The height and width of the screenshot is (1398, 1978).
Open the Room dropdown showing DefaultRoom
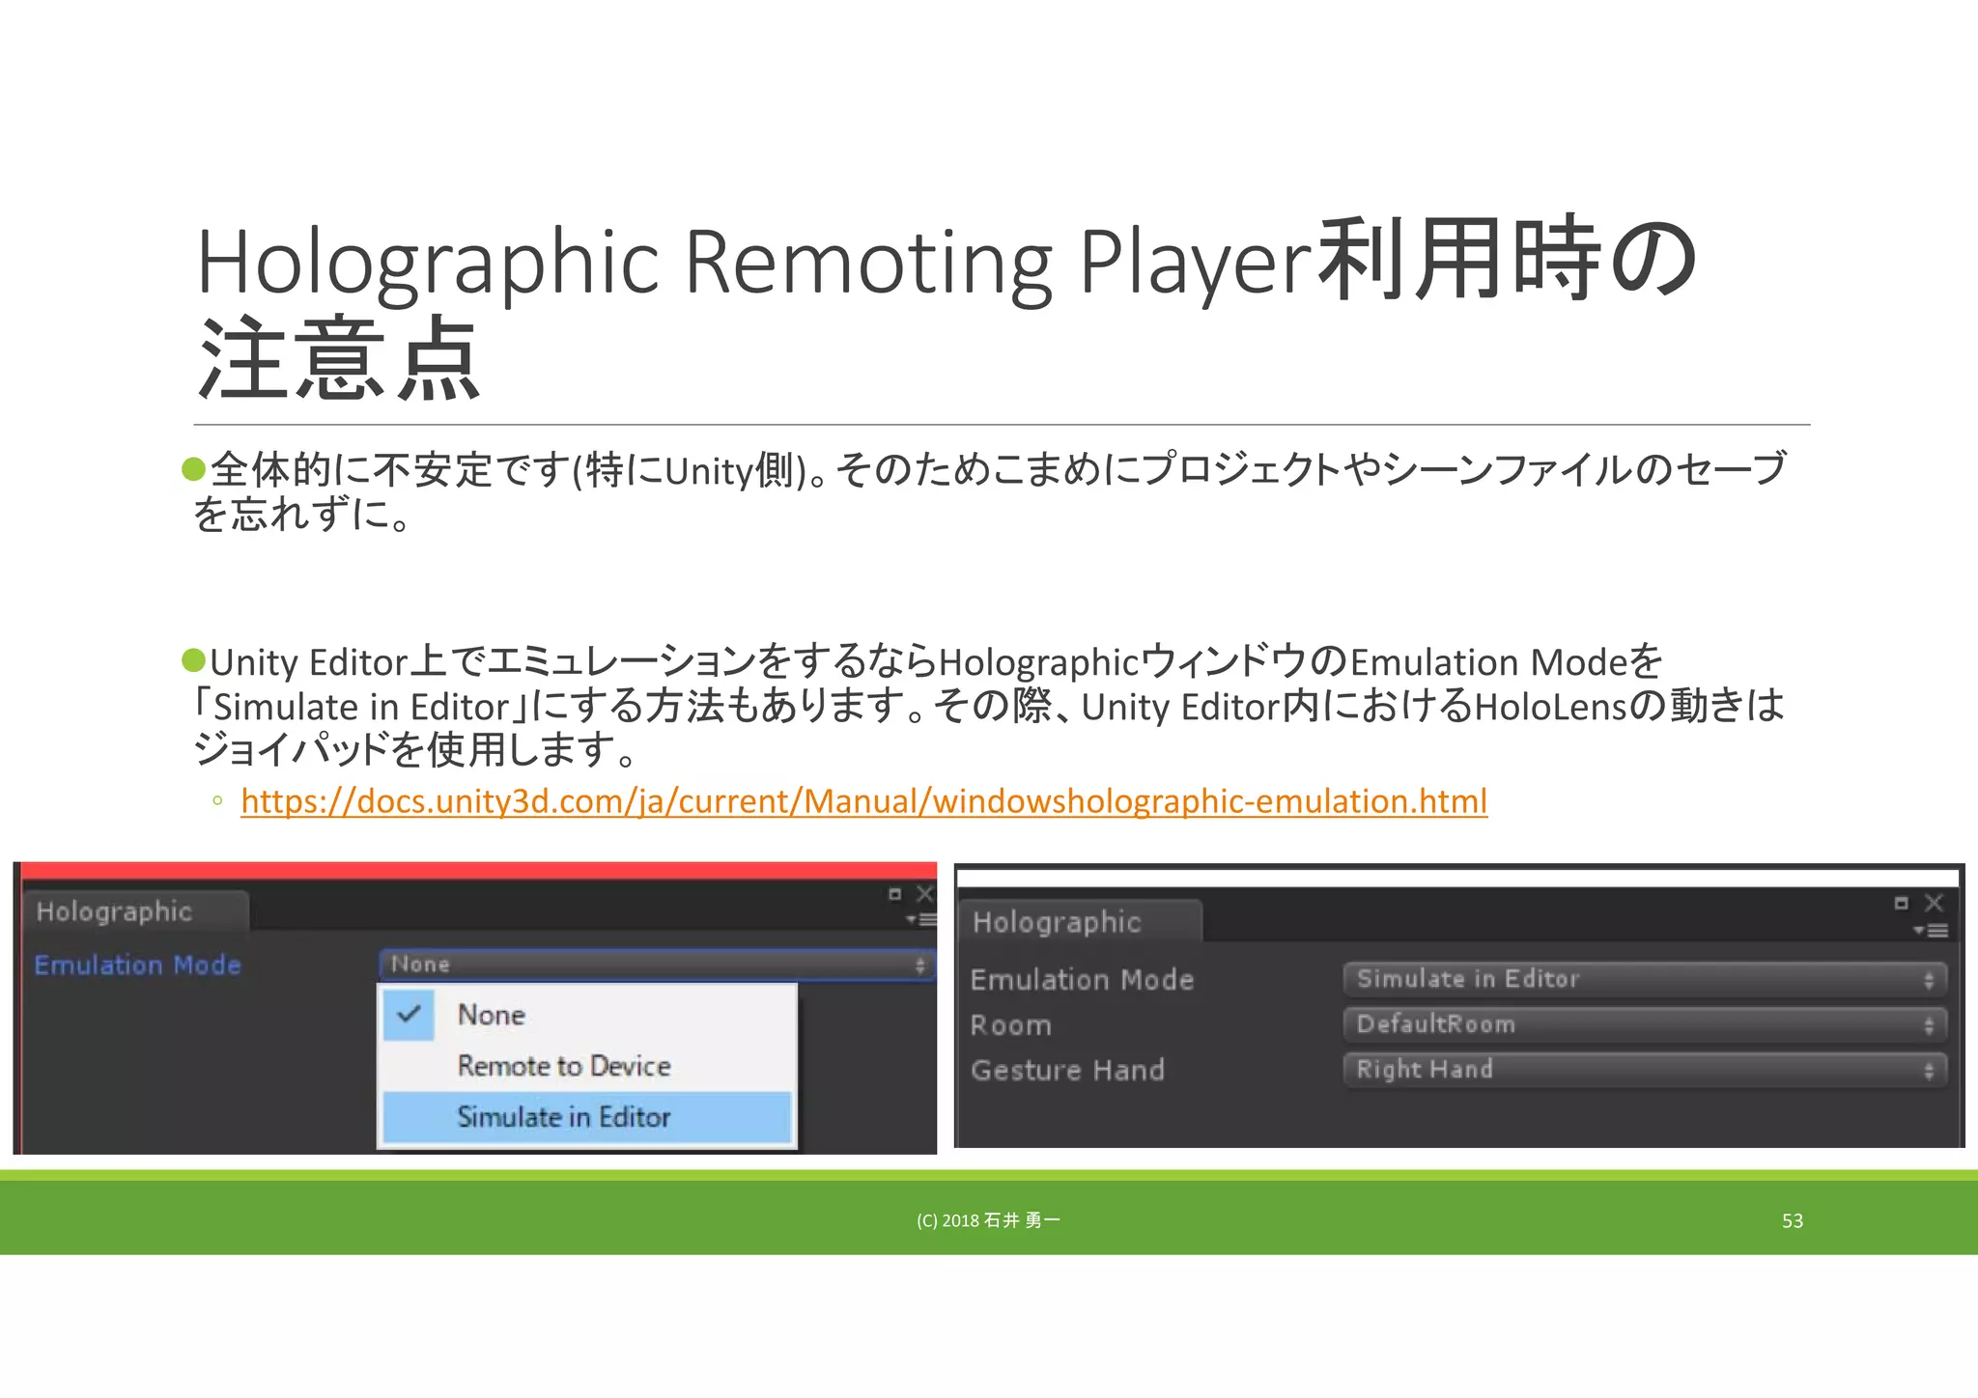(1645, 1024)
